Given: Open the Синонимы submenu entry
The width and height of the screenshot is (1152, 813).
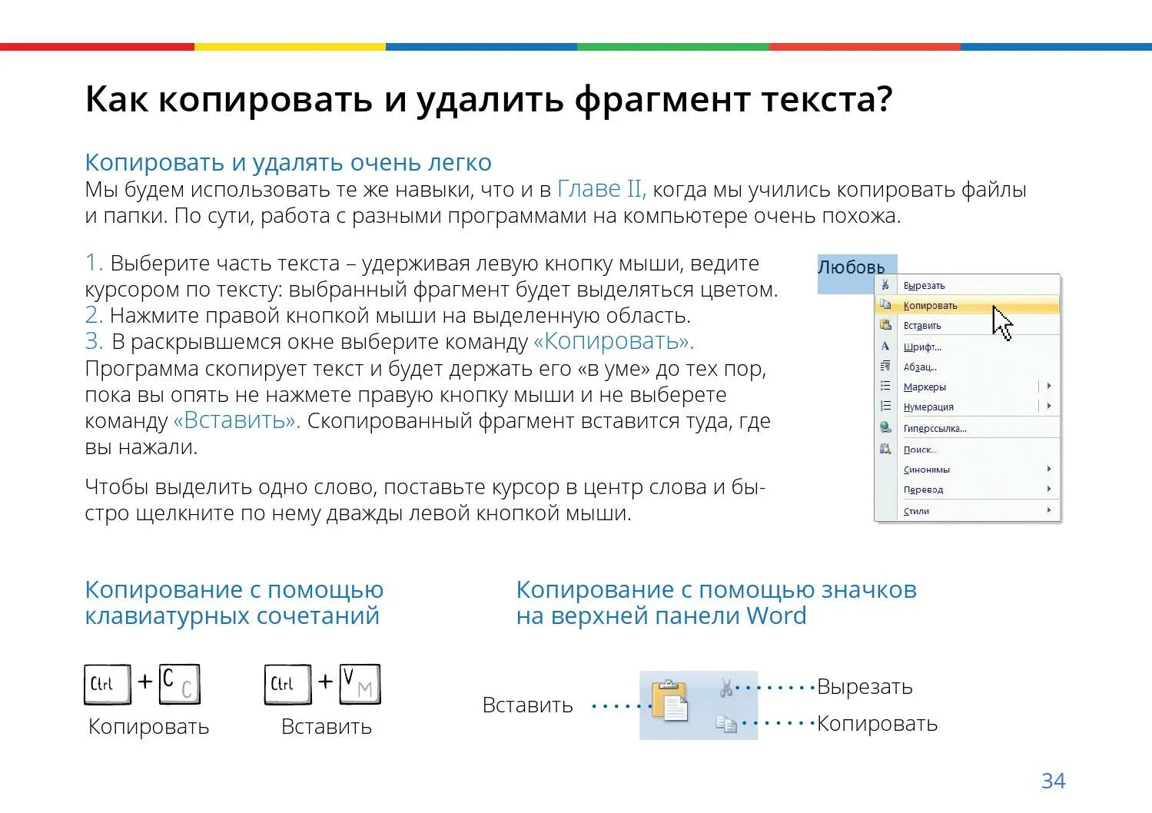Looking at the screenshot, I should [x=968, y=470].
